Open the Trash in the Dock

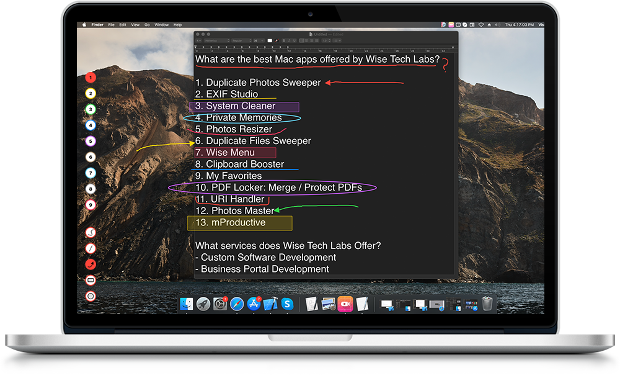(487, 304)
